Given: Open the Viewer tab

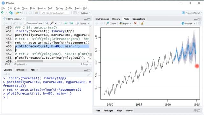Looking at the screenshot, I should [129, 111].
